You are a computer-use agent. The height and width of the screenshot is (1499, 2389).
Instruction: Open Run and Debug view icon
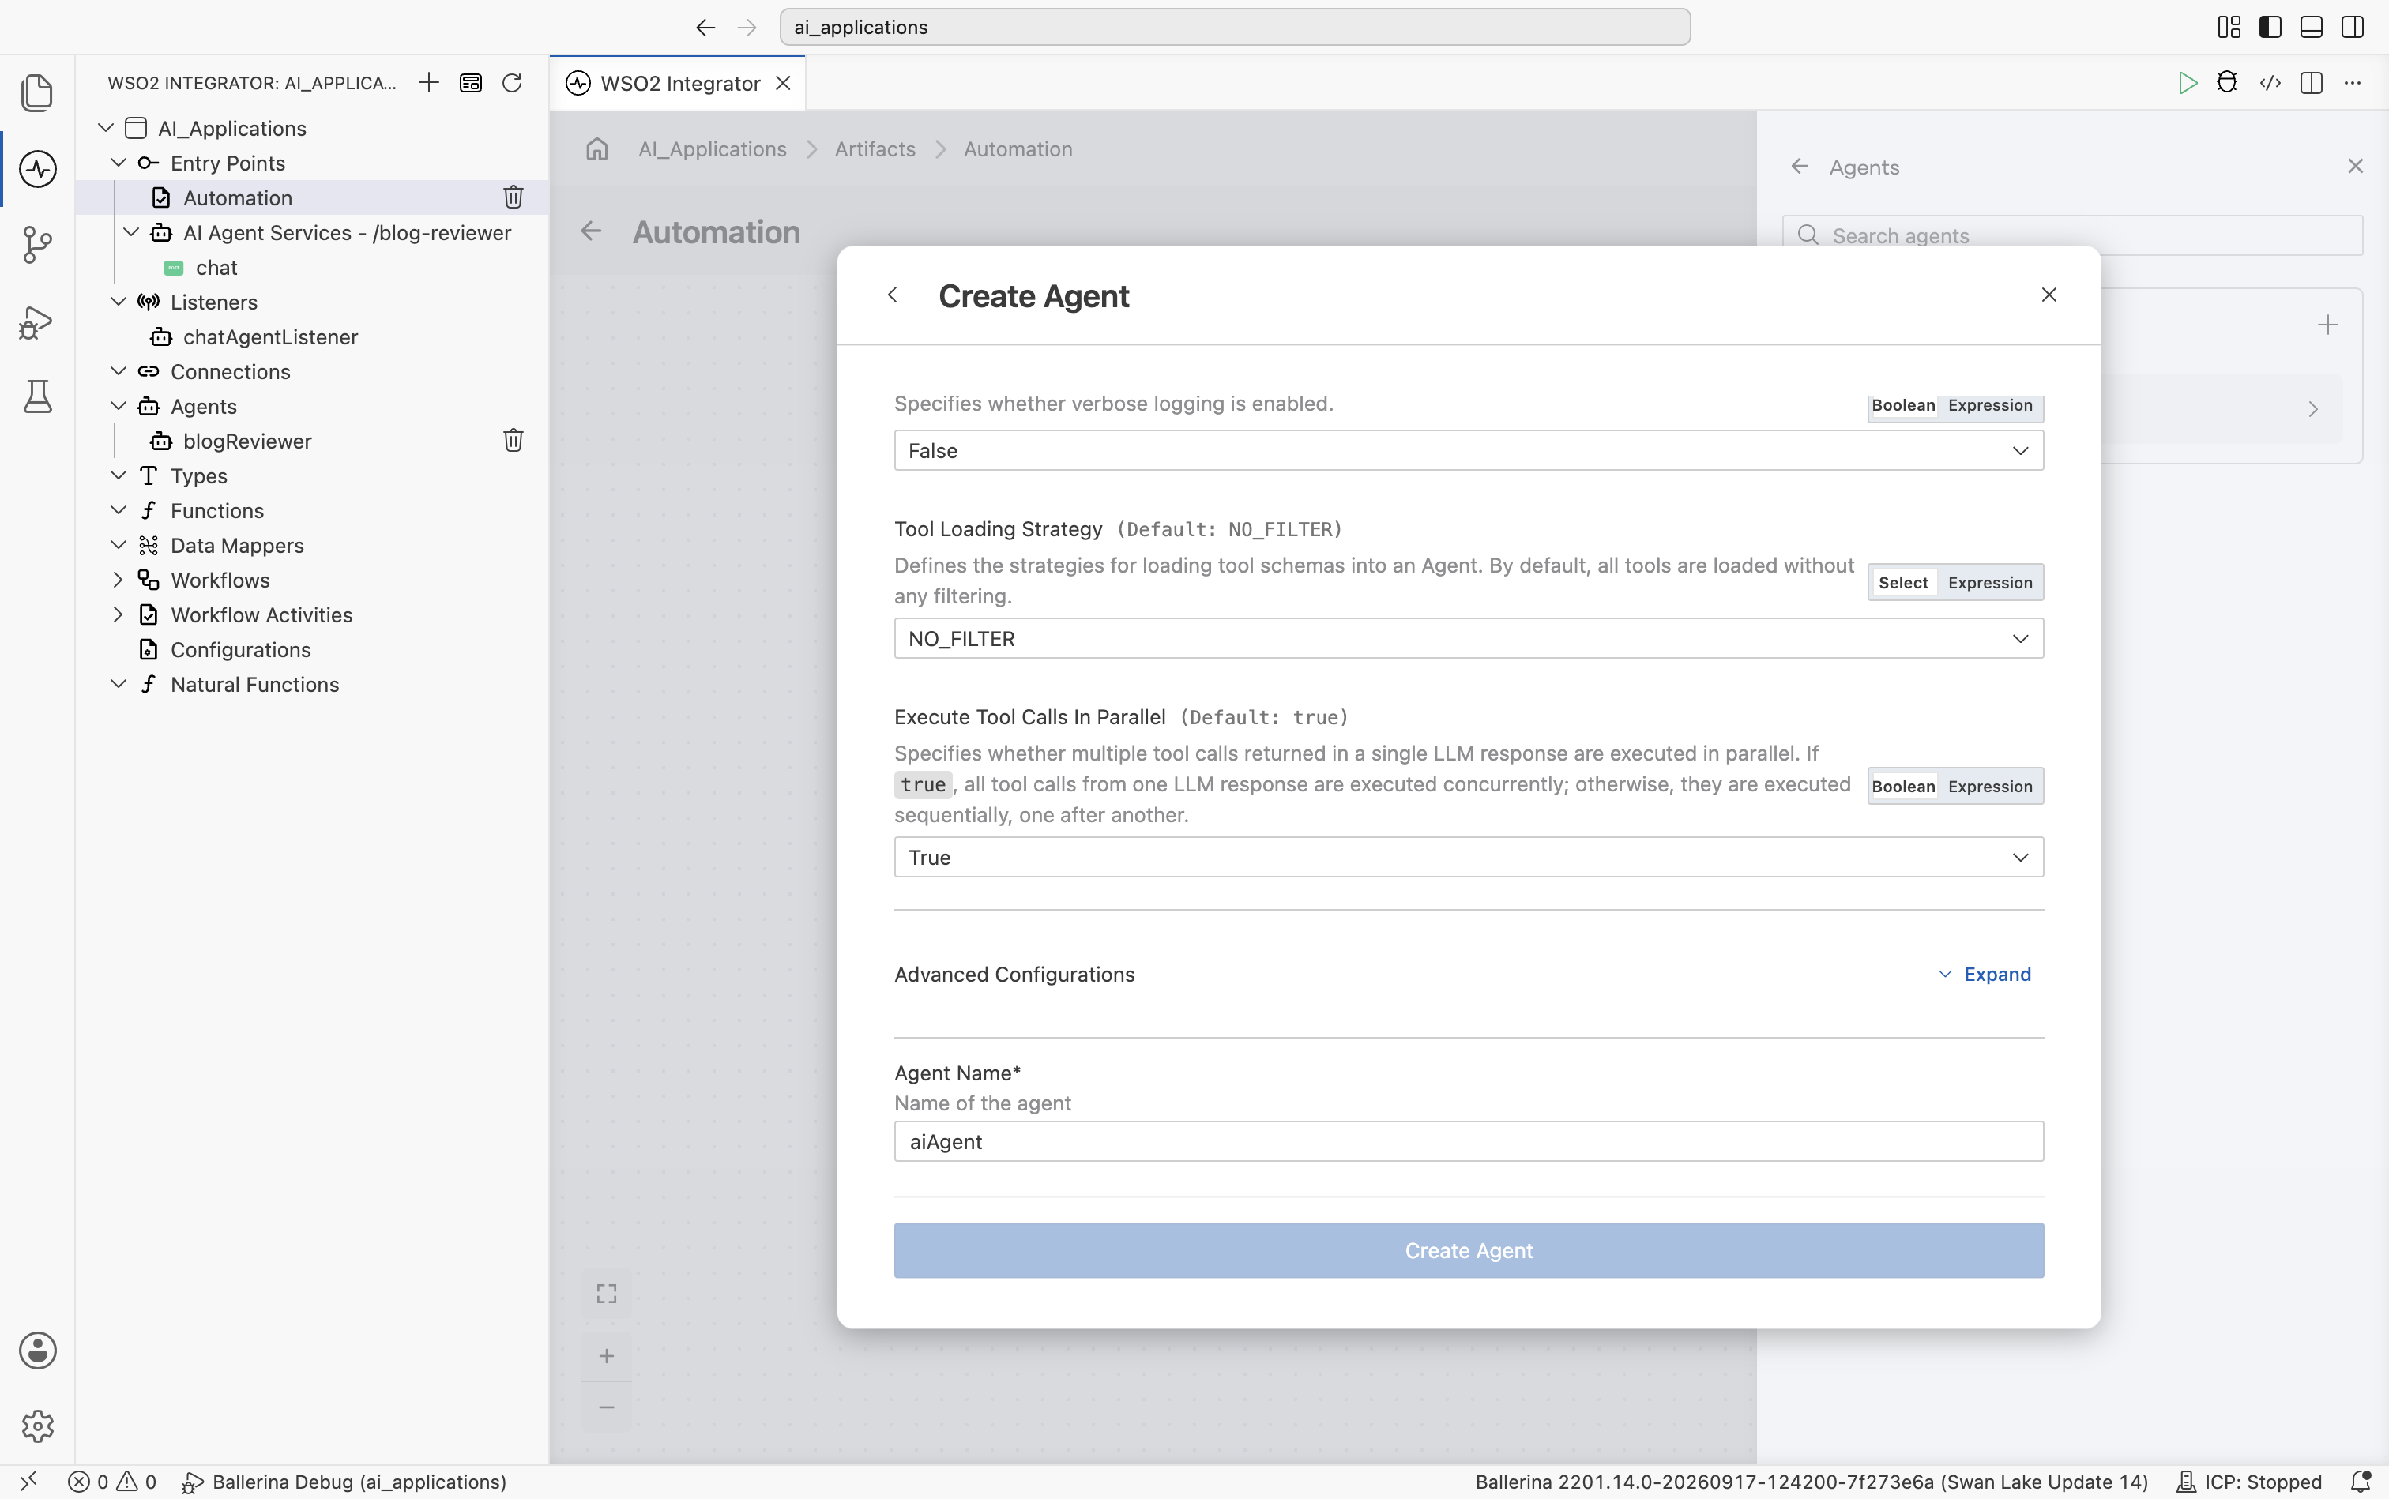click(36, 321)
